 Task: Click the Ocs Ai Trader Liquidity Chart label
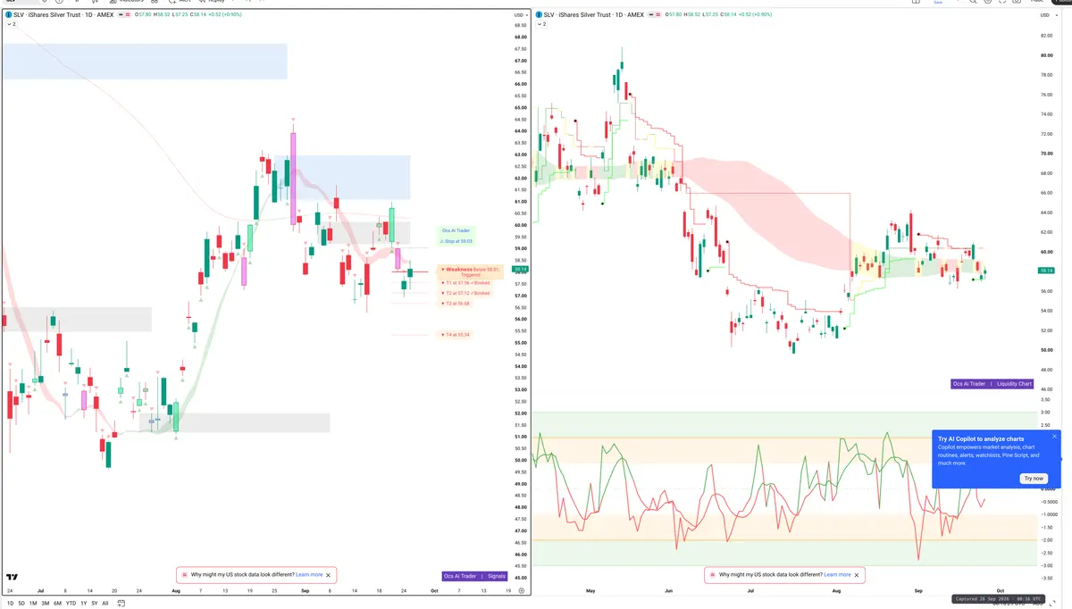[992, 384]
